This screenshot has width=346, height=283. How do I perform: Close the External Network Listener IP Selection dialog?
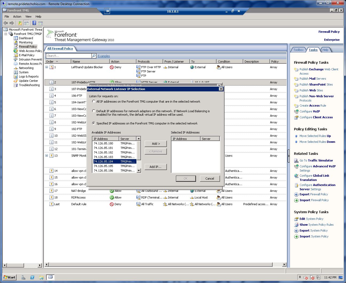coord(221,89)
